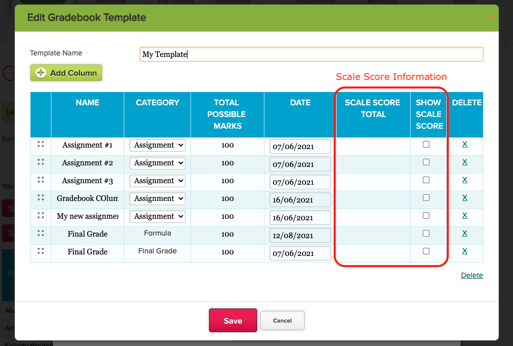Delete Formula Final Grade row via X
This screenshot has height=346, width=513.
pyautogui.click(x=465, y=233)
